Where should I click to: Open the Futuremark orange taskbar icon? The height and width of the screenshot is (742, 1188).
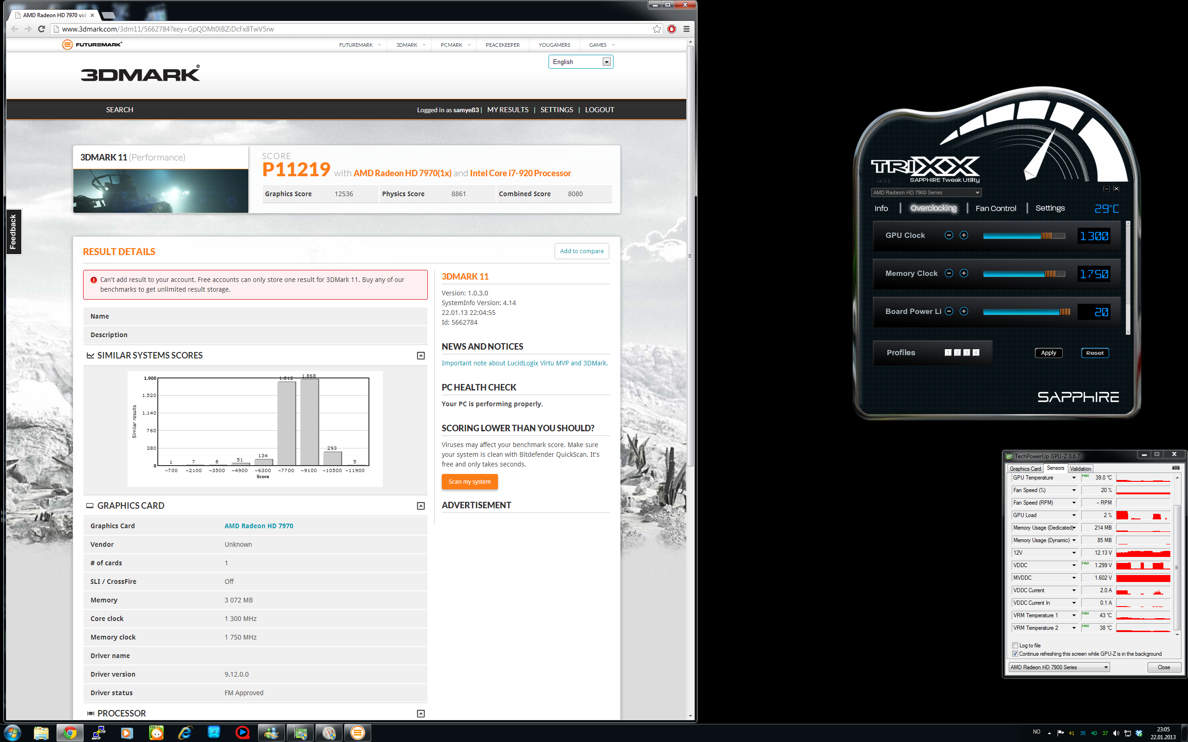click(357, 733)
